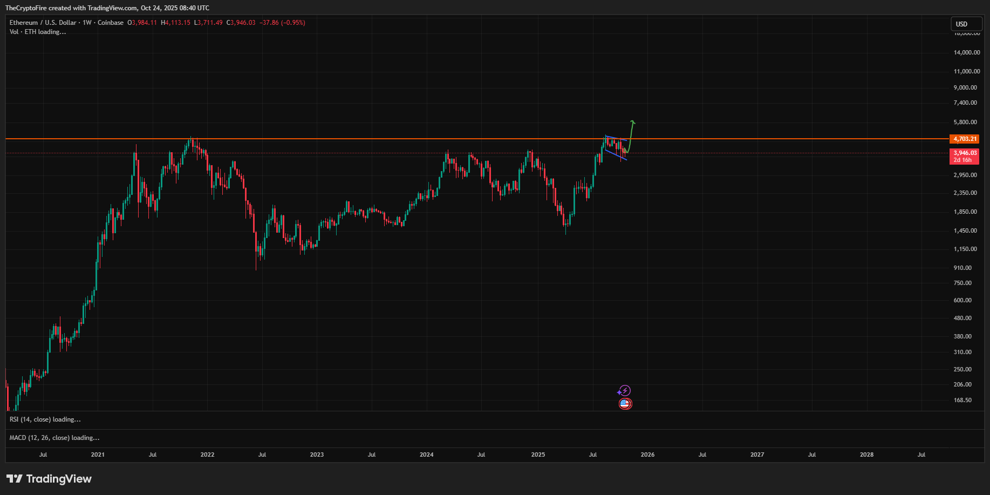Click the 2023 label on time axis
This screenshot has width=990, height=495.
(317, 455)
